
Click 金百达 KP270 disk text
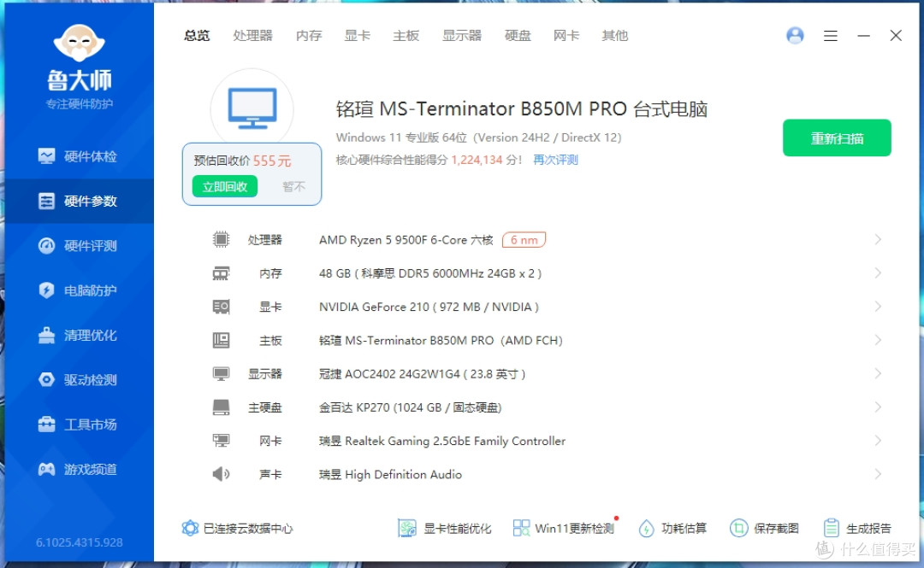pyautogui.click(x=410, y=407)
